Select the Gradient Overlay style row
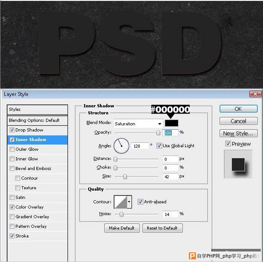This screenshot has width=263, height=262. coord(37,216)
